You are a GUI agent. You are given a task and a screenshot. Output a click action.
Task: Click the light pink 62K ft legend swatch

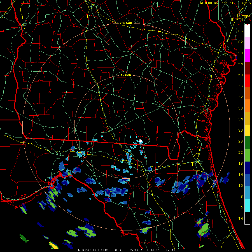coord(247,43)
